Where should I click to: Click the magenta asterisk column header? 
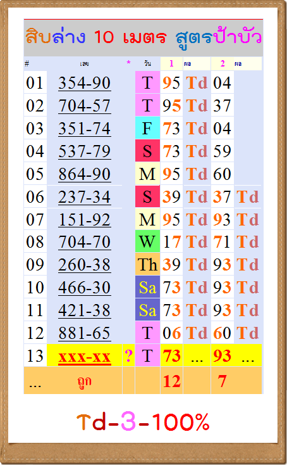[x=128, y=63]
